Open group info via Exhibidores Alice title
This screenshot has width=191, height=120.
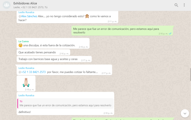(x=25, y=3)
